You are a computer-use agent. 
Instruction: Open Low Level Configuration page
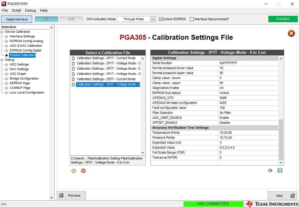[27, 92]
